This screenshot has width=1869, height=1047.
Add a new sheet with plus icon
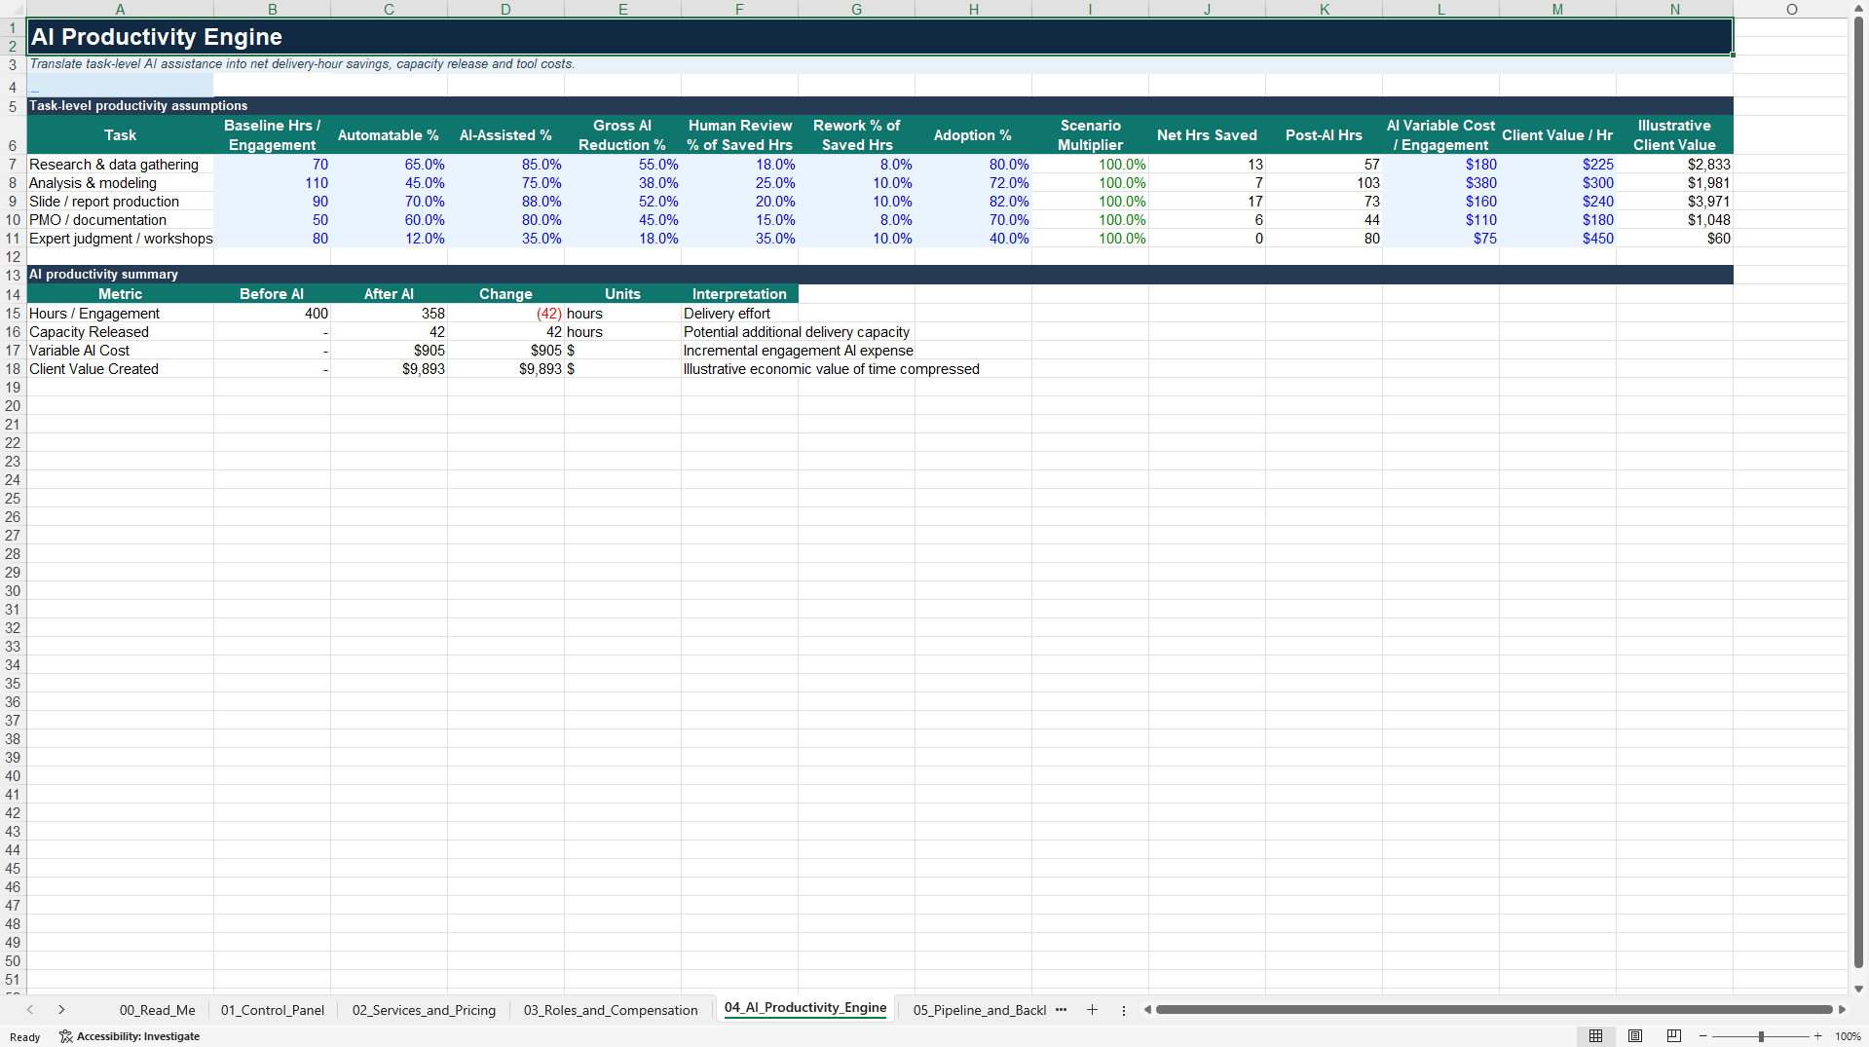(1092, 1010)
